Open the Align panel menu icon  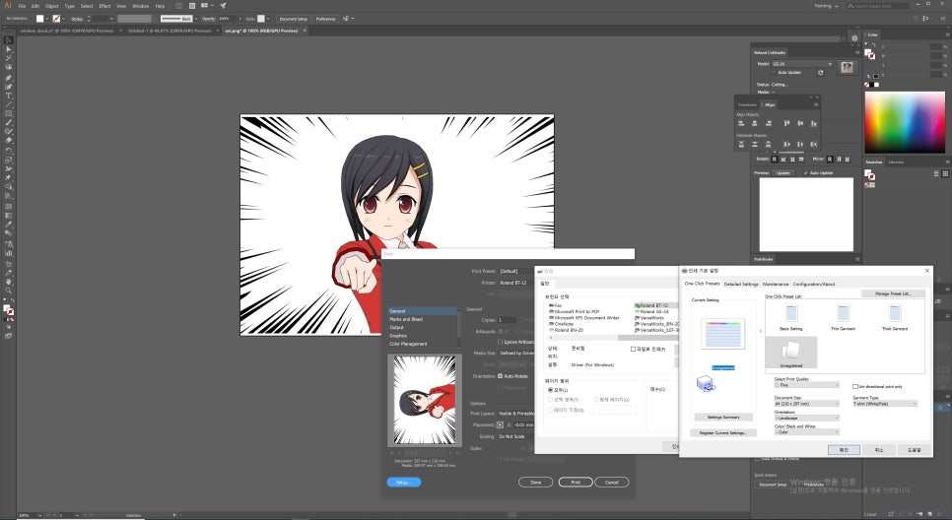pos(816,105)
